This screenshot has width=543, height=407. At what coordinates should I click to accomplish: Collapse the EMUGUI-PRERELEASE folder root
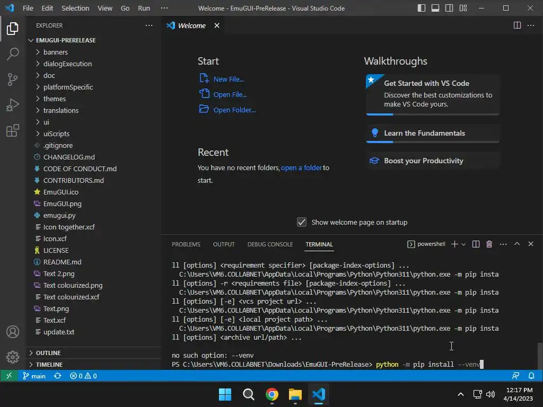click(93, 40)
